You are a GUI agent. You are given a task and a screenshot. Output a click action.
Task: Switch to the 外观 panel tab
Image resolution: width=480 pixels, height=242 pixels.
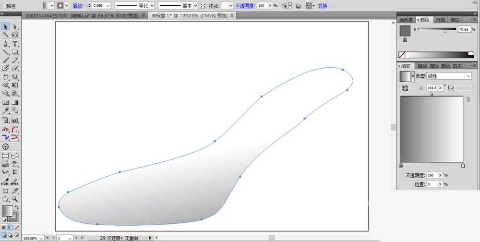(440, 20)
